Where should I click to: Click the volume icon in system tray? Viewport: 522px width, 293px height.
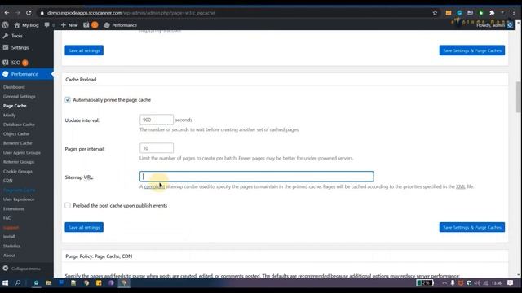[x=477, y=283]
